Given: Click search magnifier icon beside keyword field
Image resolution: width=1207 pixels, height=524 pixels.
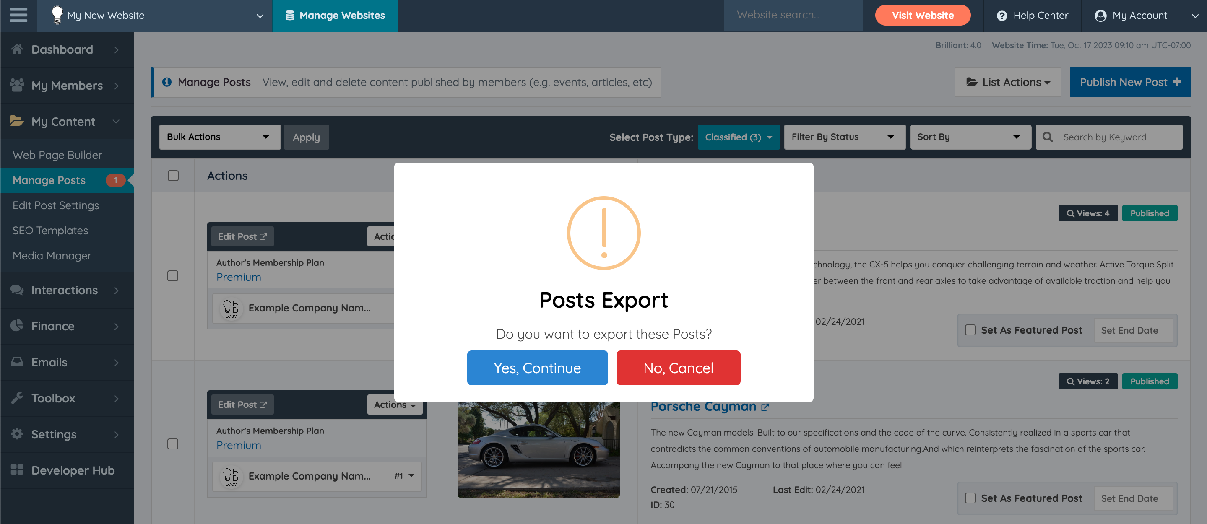Looking at the screenshot, I should click(1047, 137).
